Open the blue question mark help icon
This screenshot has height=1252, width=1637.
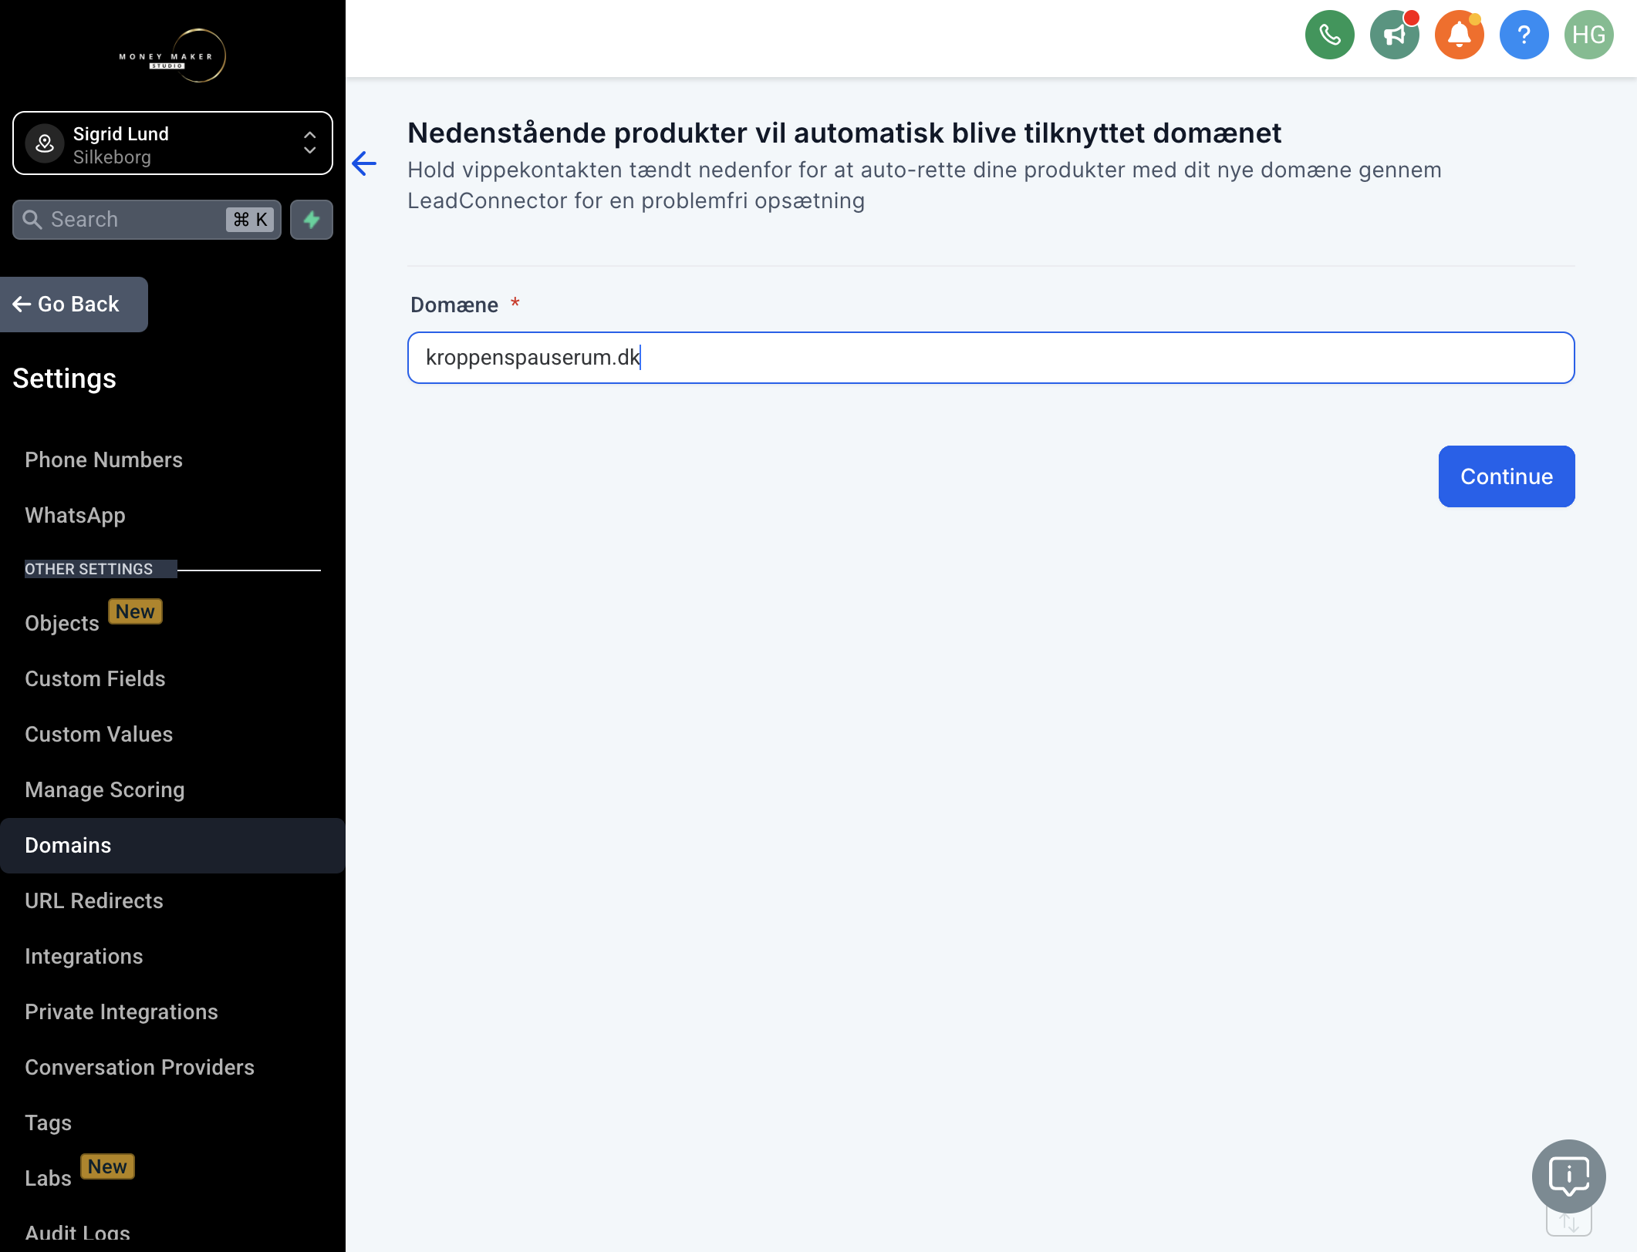tap(1524, 35)
